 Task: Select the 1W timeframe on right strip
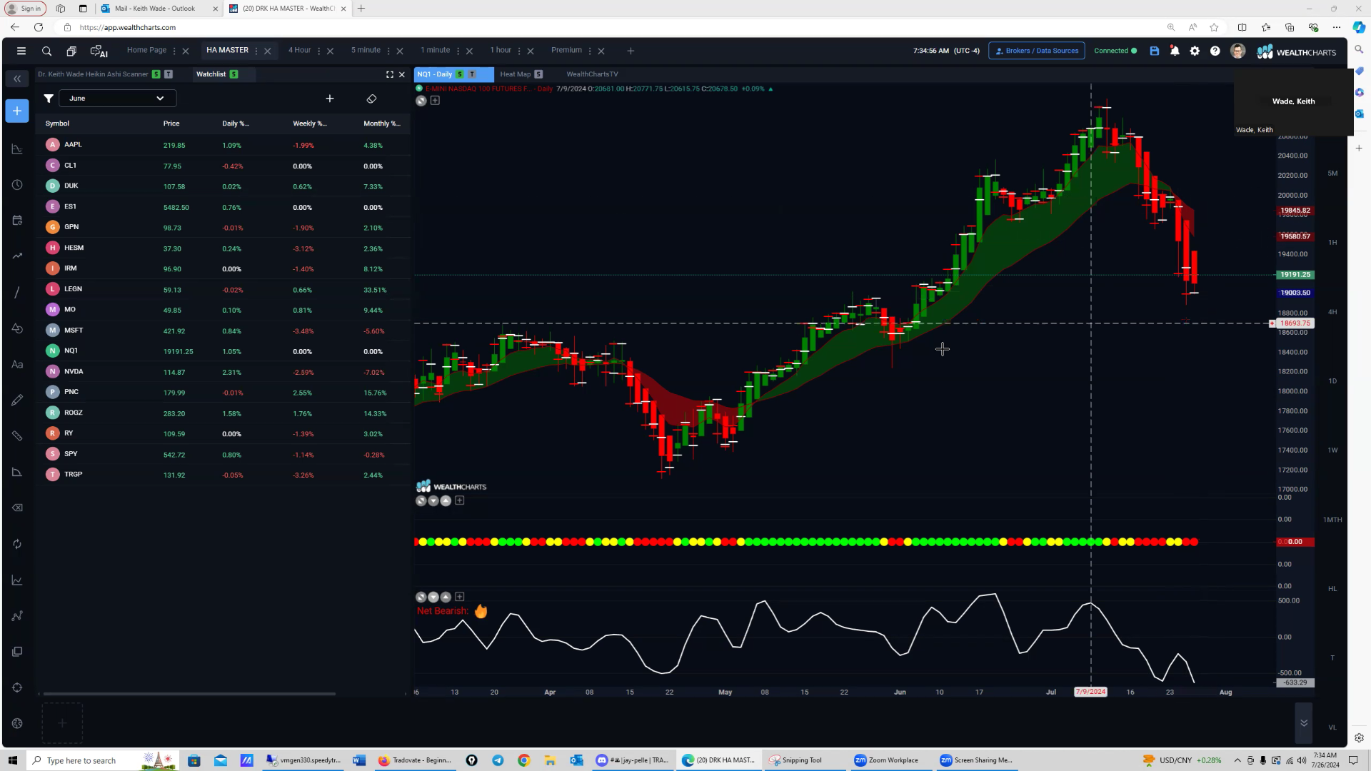point(1332,450)
